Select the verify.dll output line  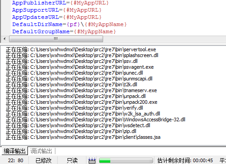click(74, 108)
